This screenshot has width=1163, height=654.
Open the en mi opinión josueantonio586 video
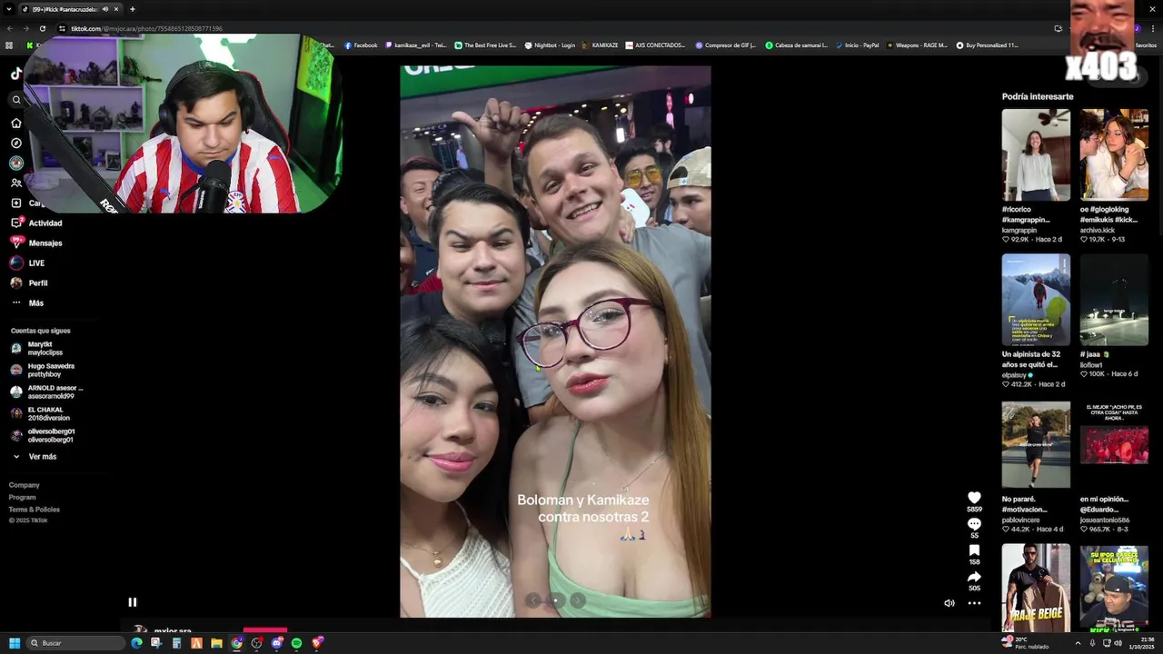click(1114, 445)
